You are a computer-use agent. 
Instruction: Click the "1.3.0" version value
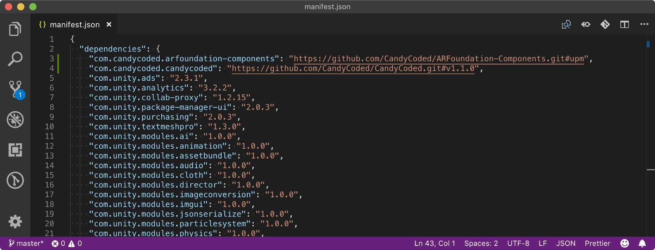(225, 127)
